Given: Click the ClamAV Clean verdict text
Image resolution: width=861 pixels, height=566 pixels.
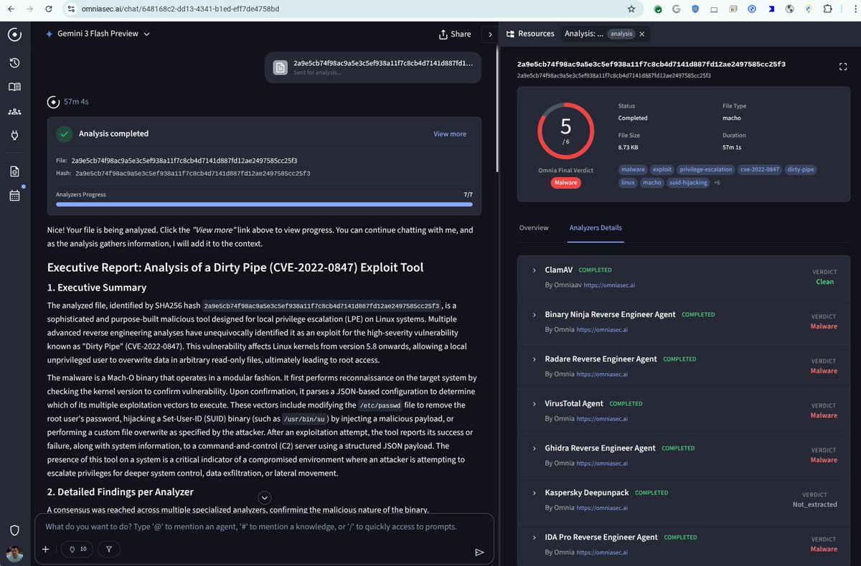Looking at the screenshot, I should (825, 282).
